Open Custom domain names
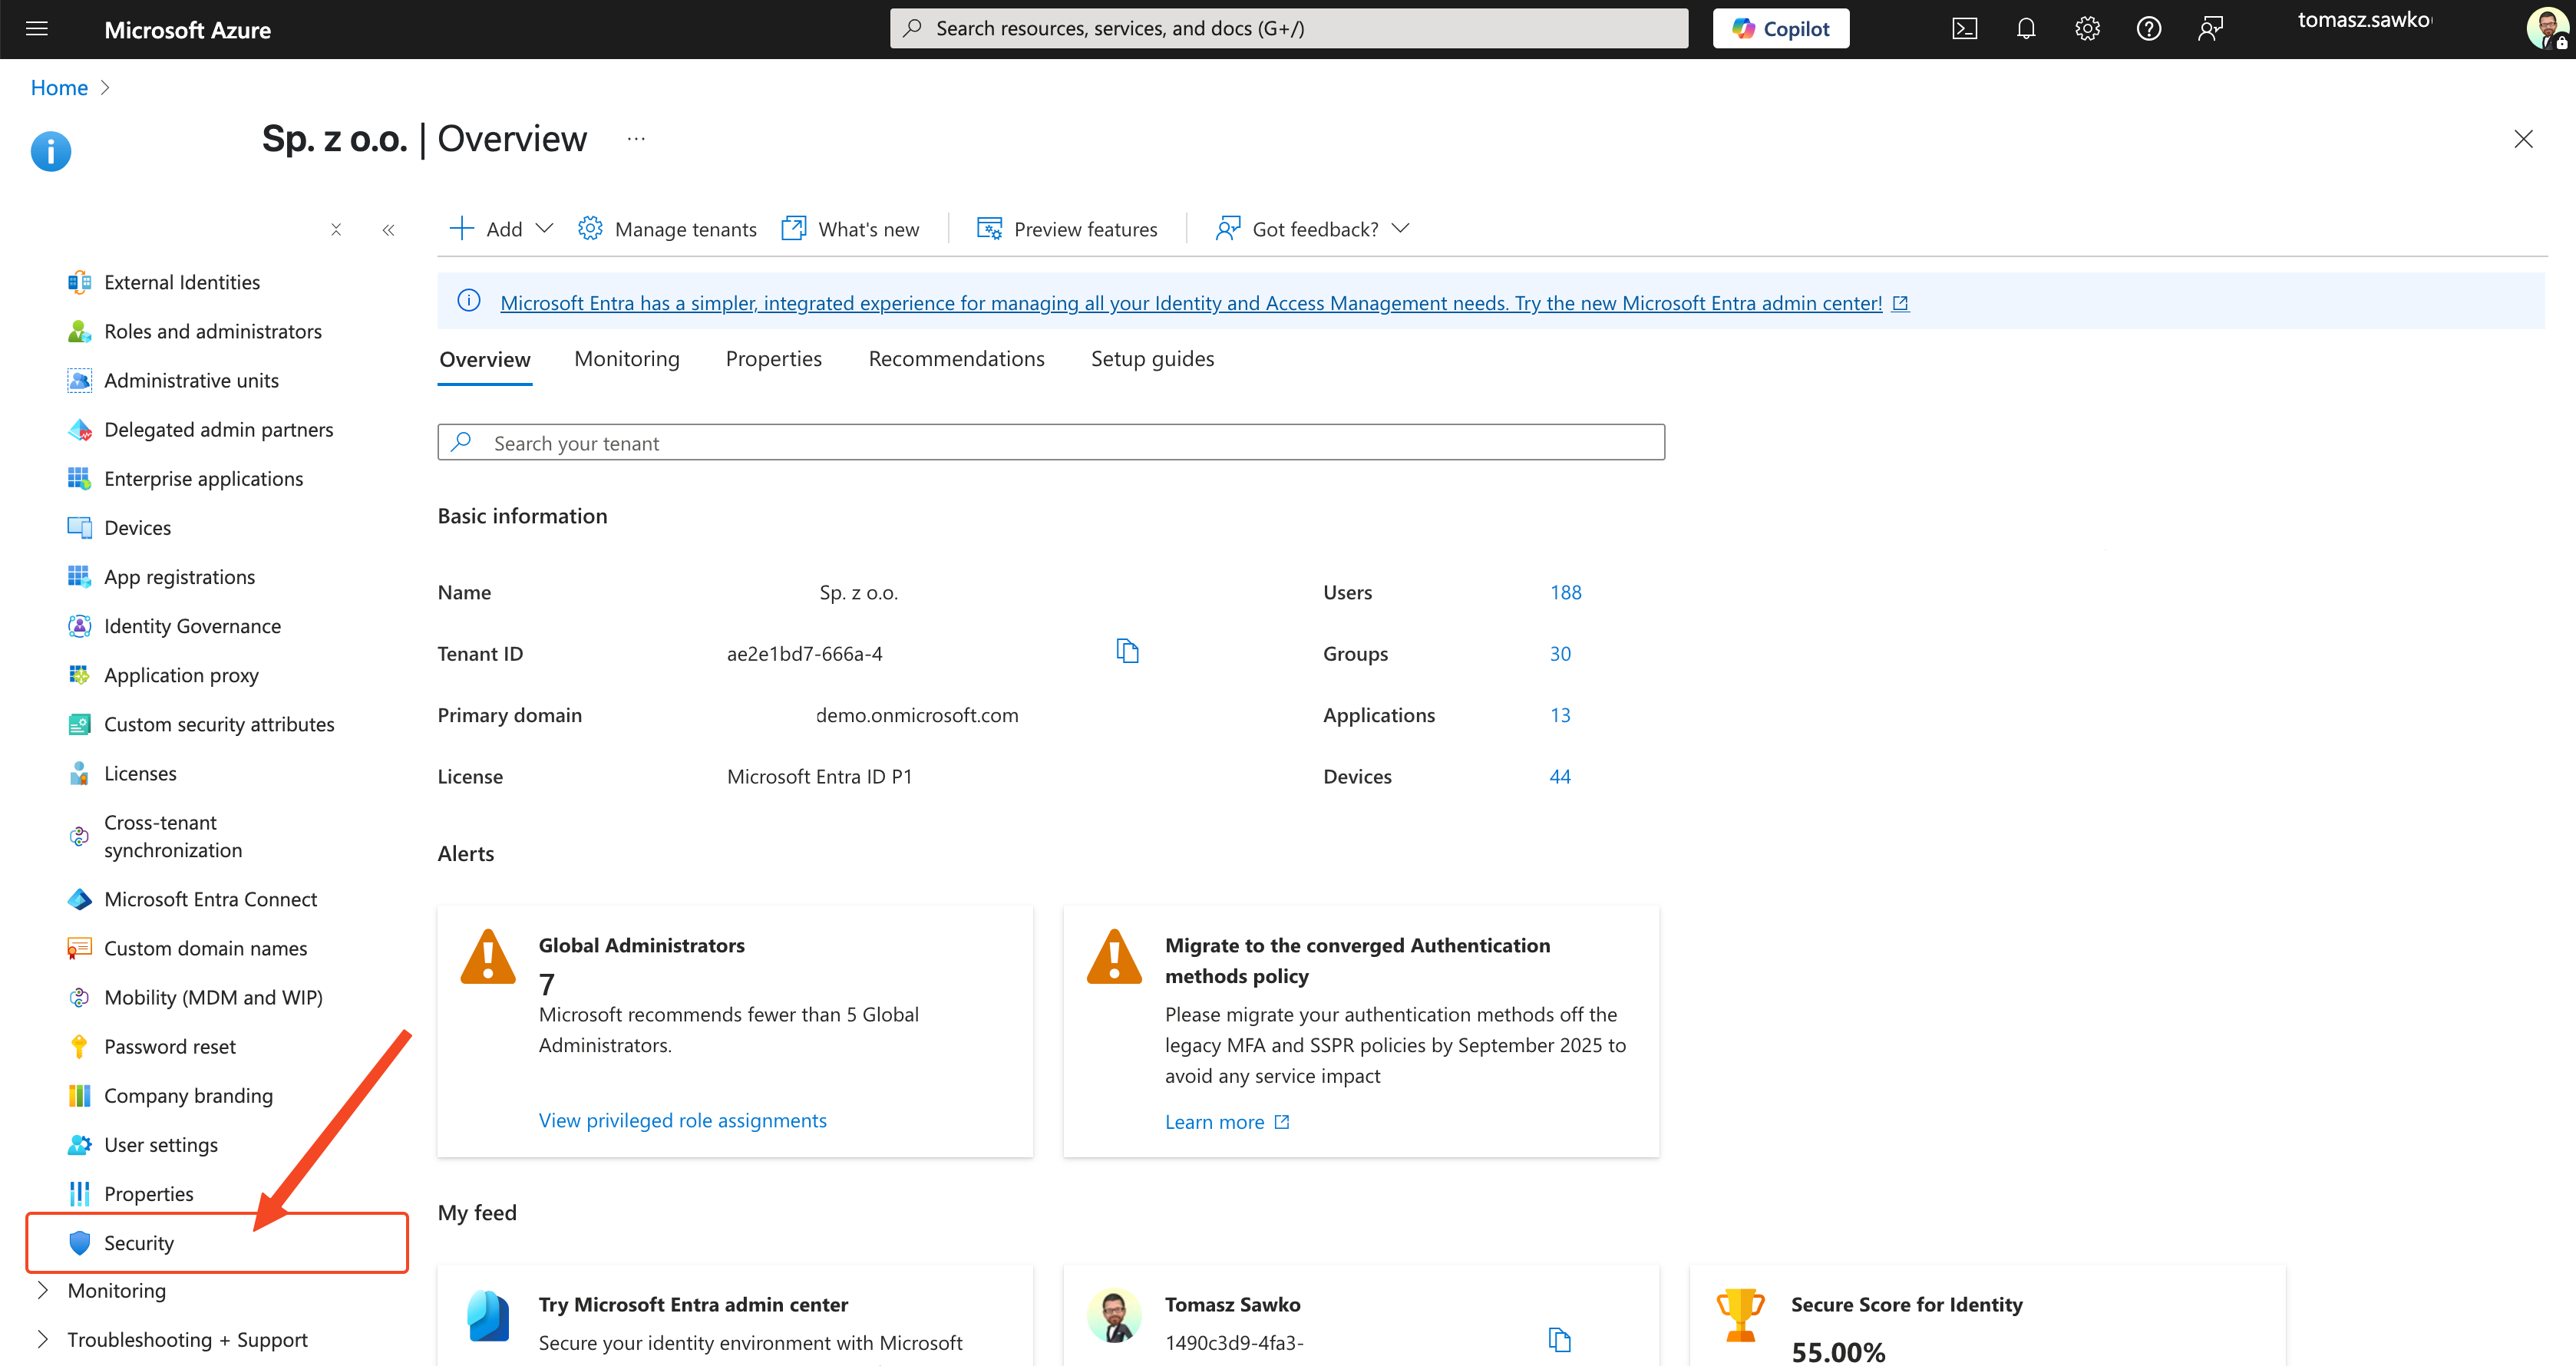 [x=205, y=948]
